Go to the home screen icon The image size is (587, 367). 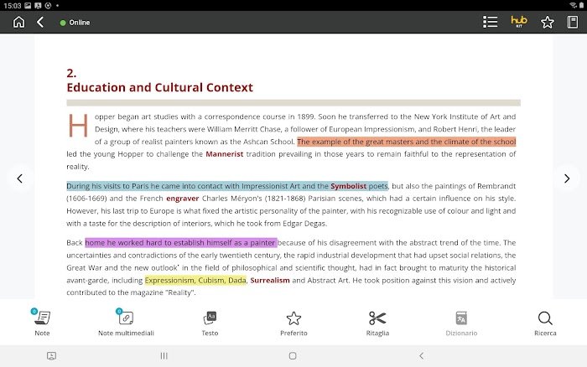(18, 22)
